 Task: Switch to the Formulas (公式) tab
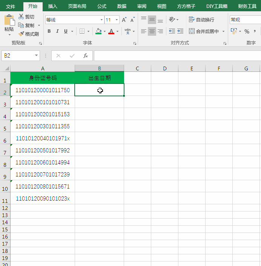(x=102, y=6)
